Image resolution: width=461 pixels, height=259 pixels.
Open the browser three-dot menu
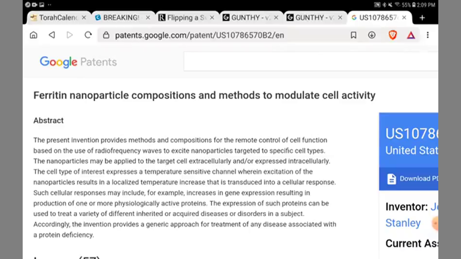coord(428,35)
